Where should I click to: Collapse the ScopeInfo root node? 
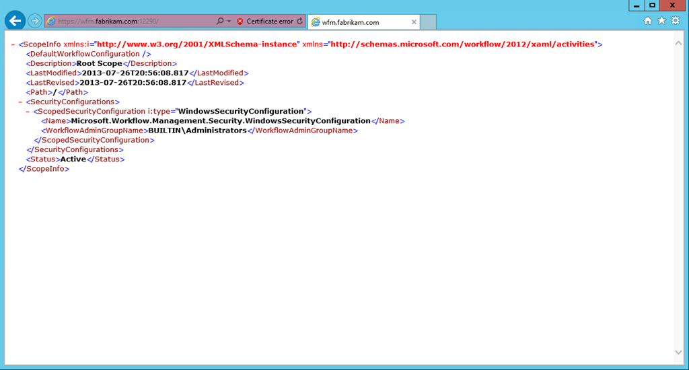click(x=13, y=44)
